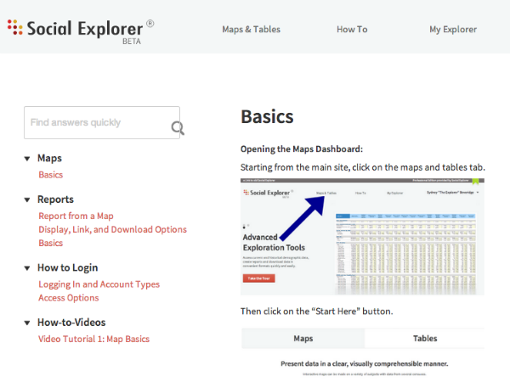
Task: Open the My Explorer menu
Action: coord(453,30)
